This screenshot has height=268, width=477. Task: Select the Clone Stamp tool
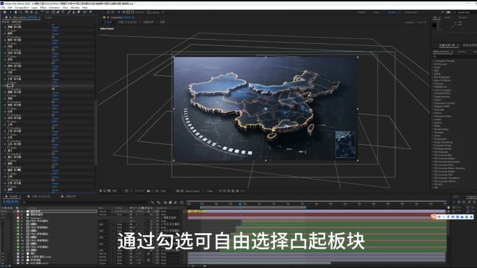coord(74,12)
